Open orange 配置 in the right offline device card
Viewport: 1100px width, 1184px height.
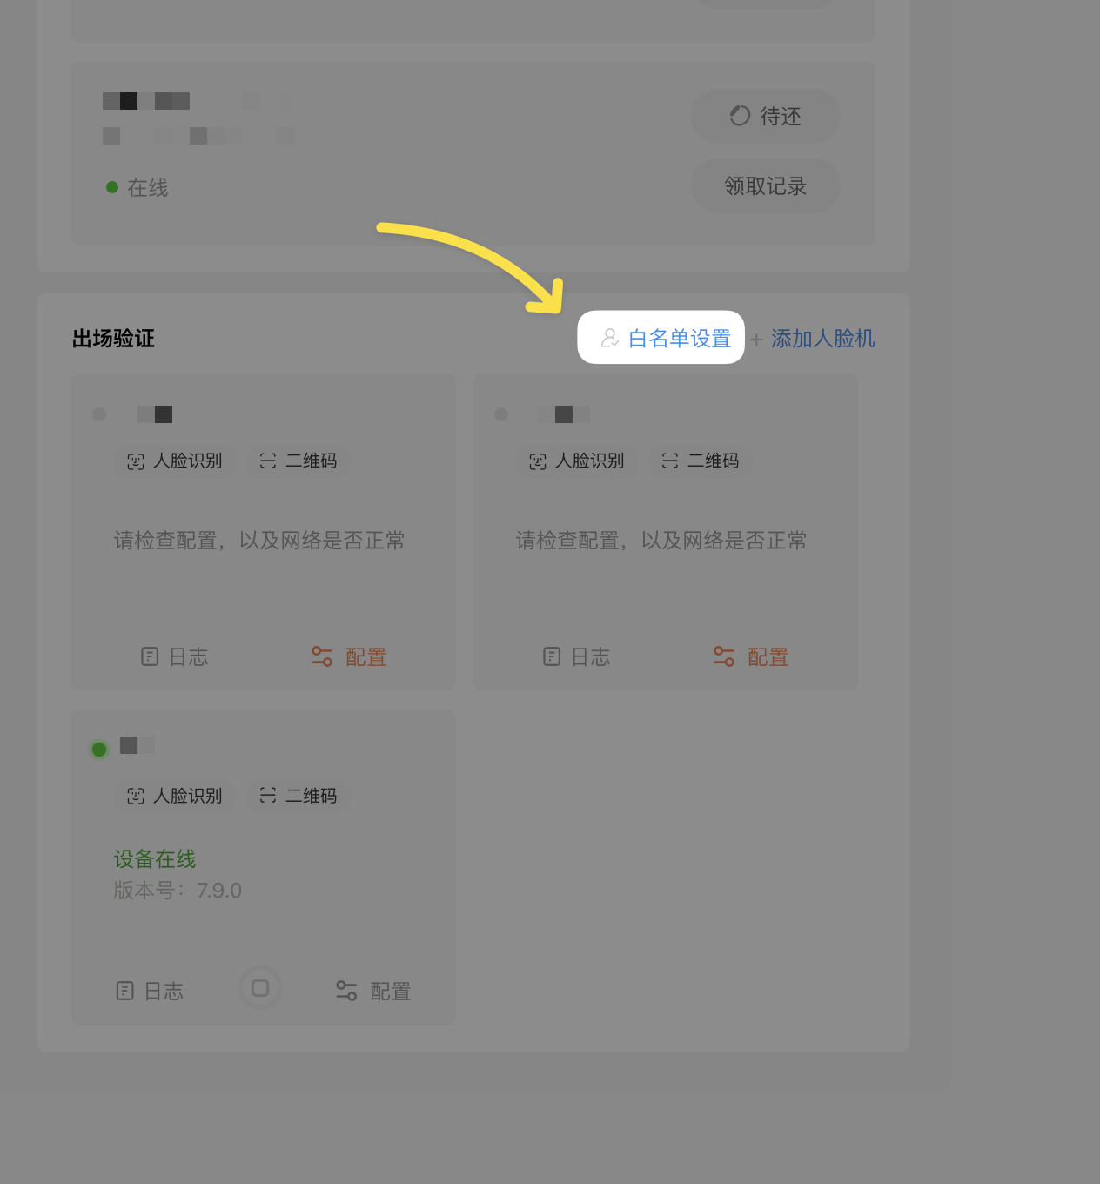pos(751,656)
